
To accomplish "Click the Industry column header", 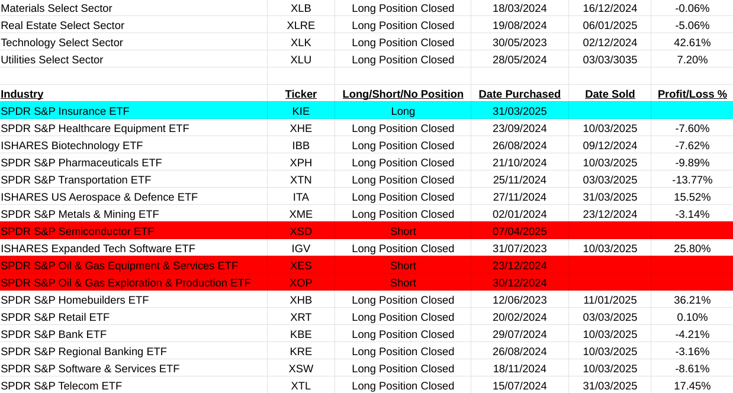I will click(x=22, y=94).
